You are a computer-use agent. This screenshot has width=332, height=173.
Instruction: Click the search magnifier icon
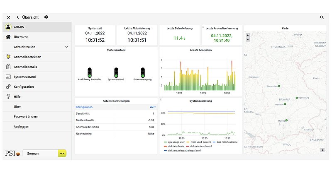tap(322, 17)
